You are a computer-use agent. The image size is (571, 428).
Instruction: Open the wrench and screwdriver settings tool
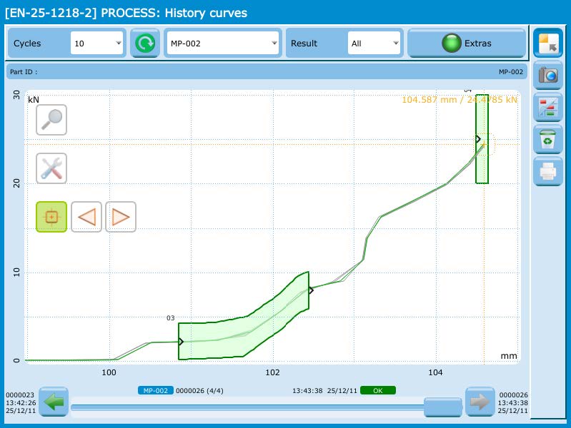click(51, 168)
